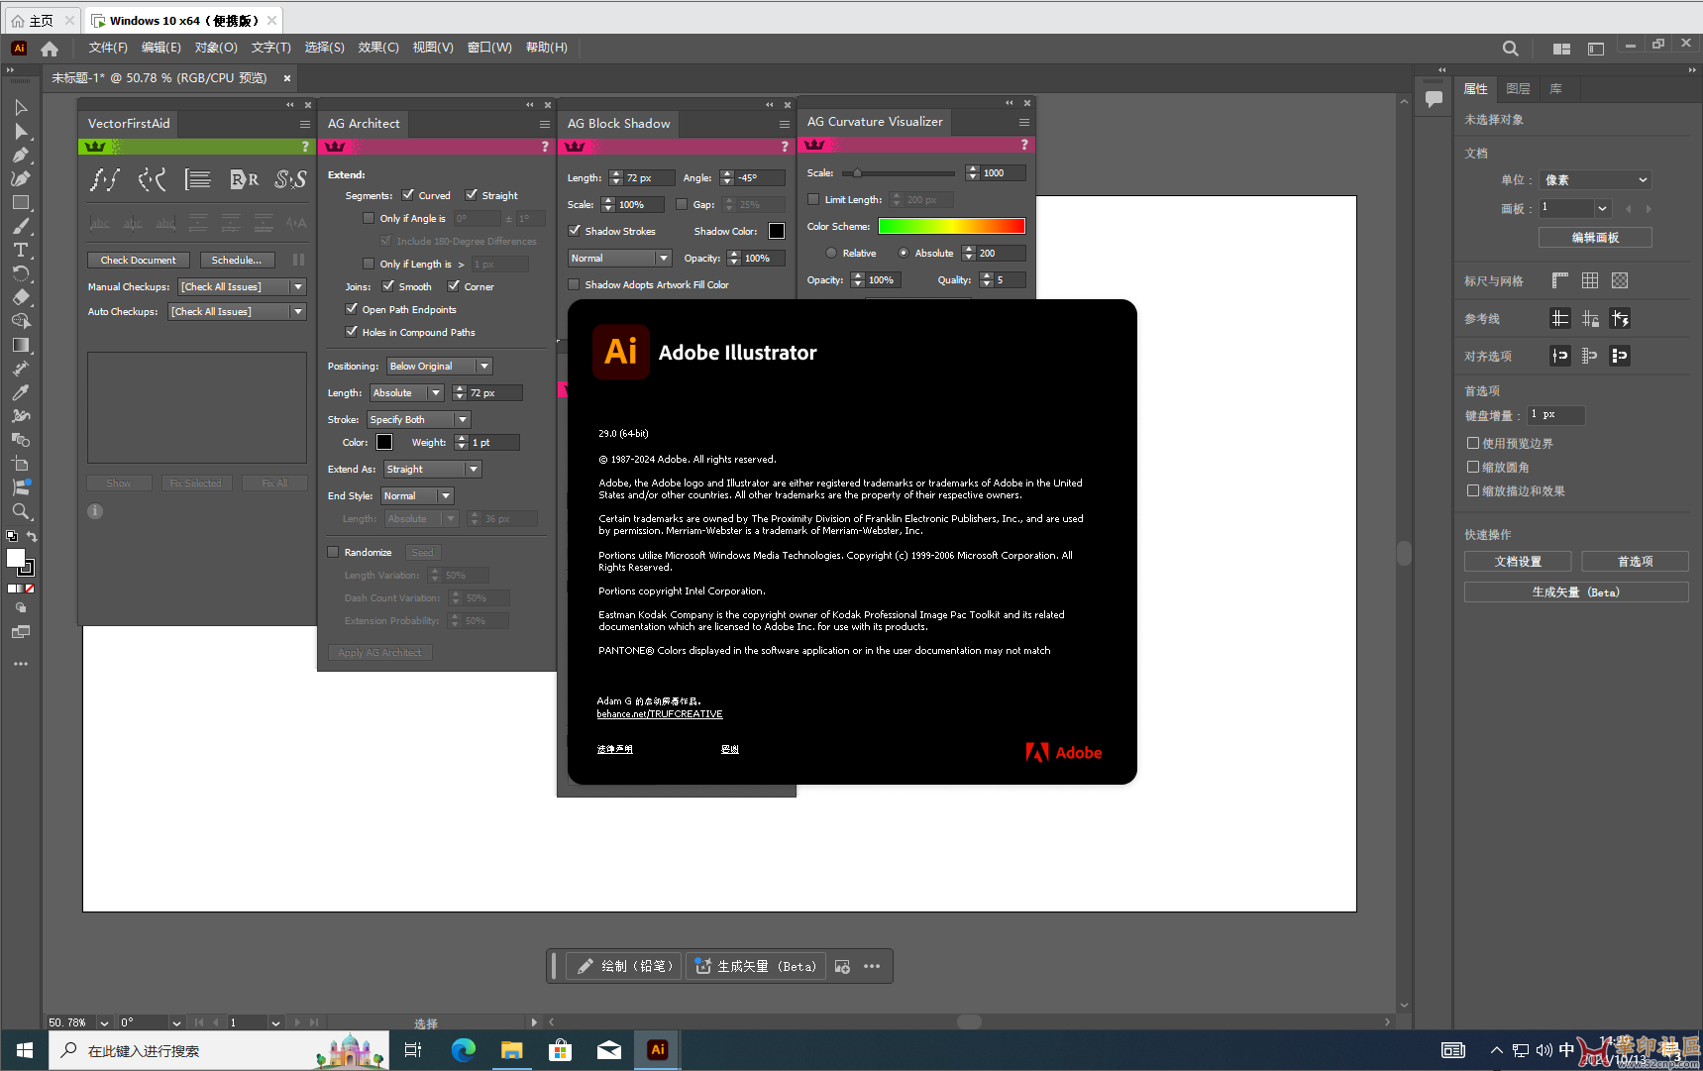Toggle Shadow Strokes checkbox

click(575, 231)
